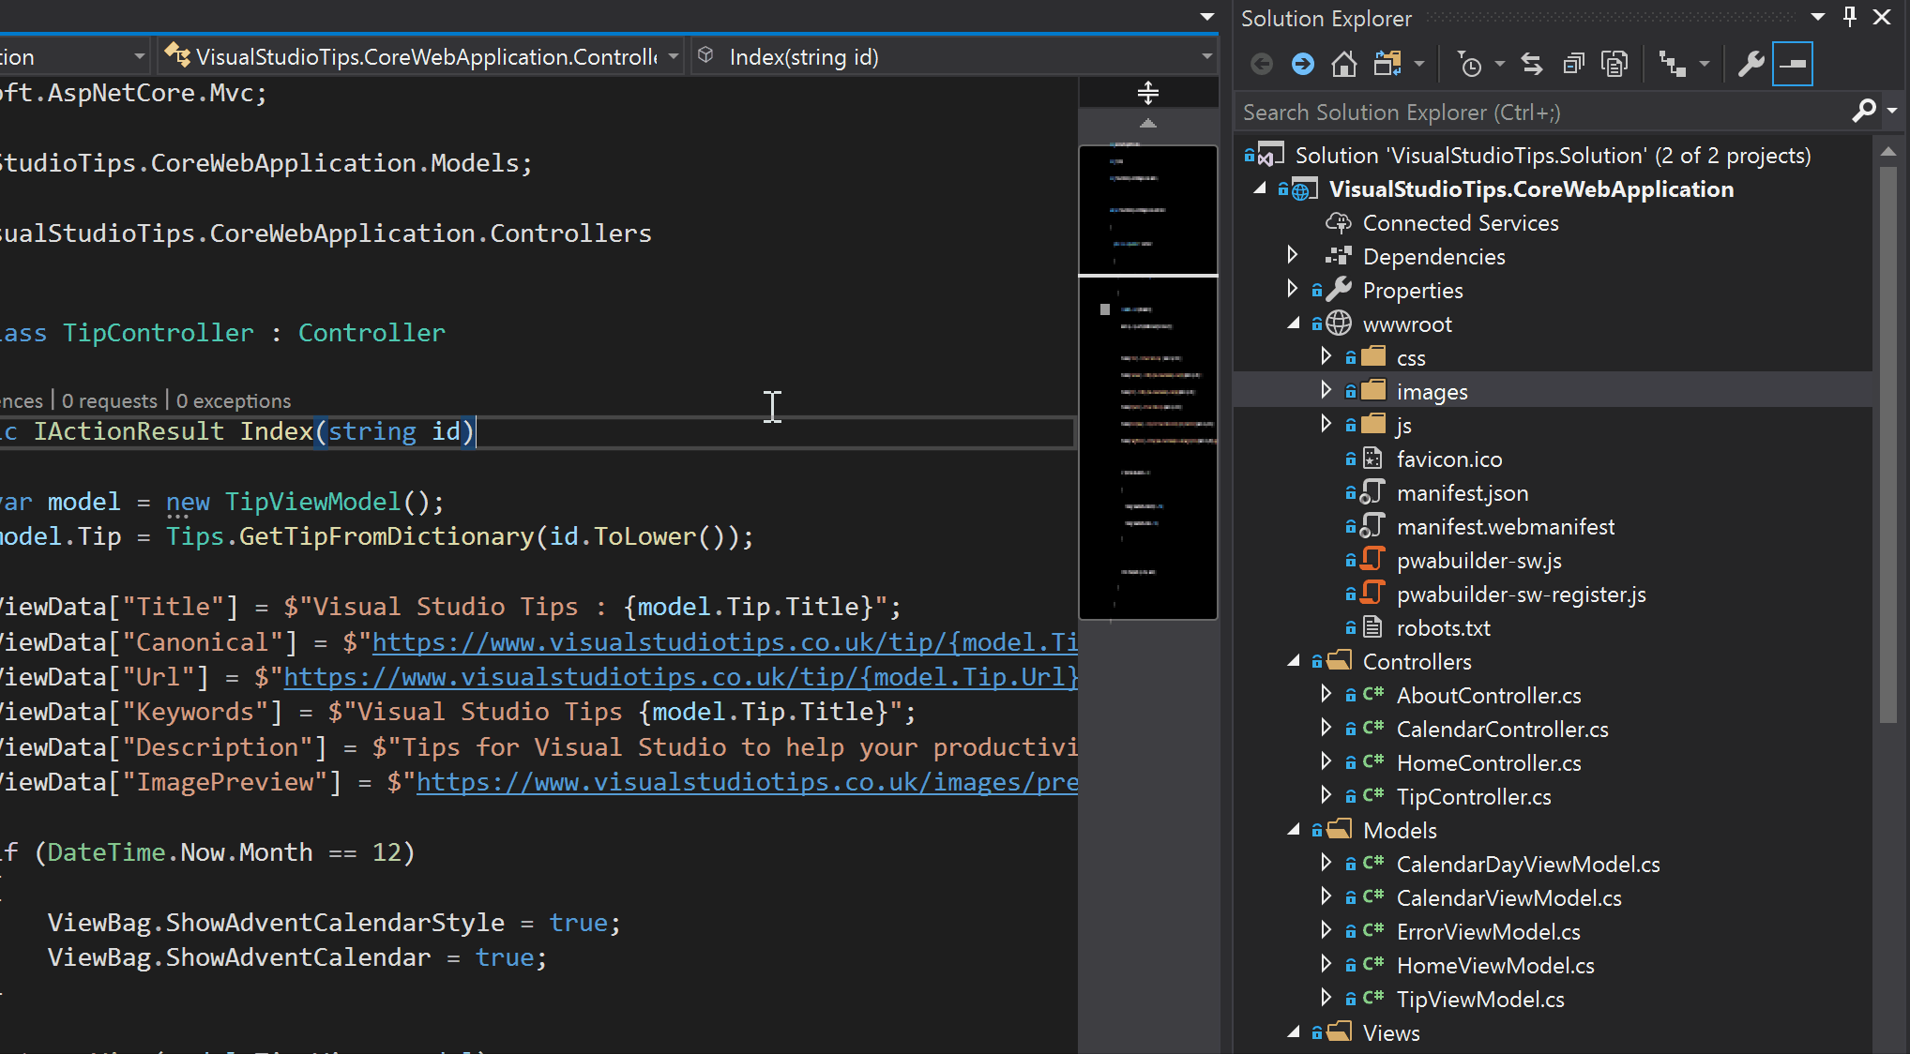
Task: Toggle Preview Selected Items
Action: 1793,64
